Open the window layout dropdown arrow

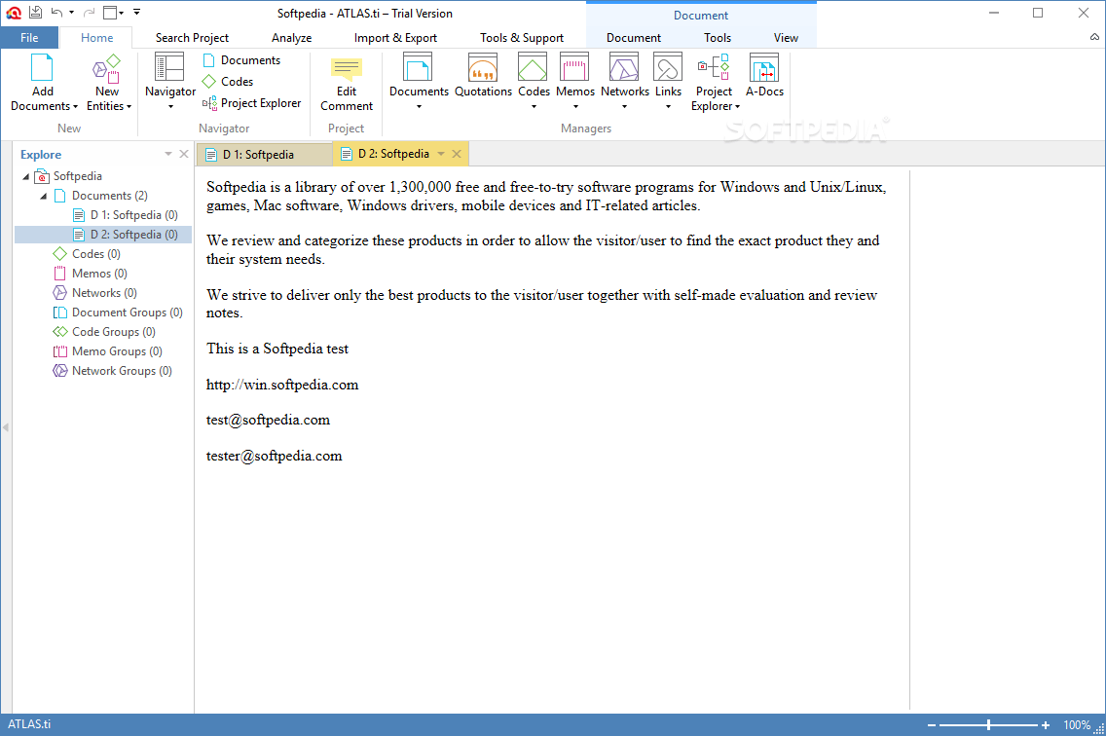tap(122, 13)
